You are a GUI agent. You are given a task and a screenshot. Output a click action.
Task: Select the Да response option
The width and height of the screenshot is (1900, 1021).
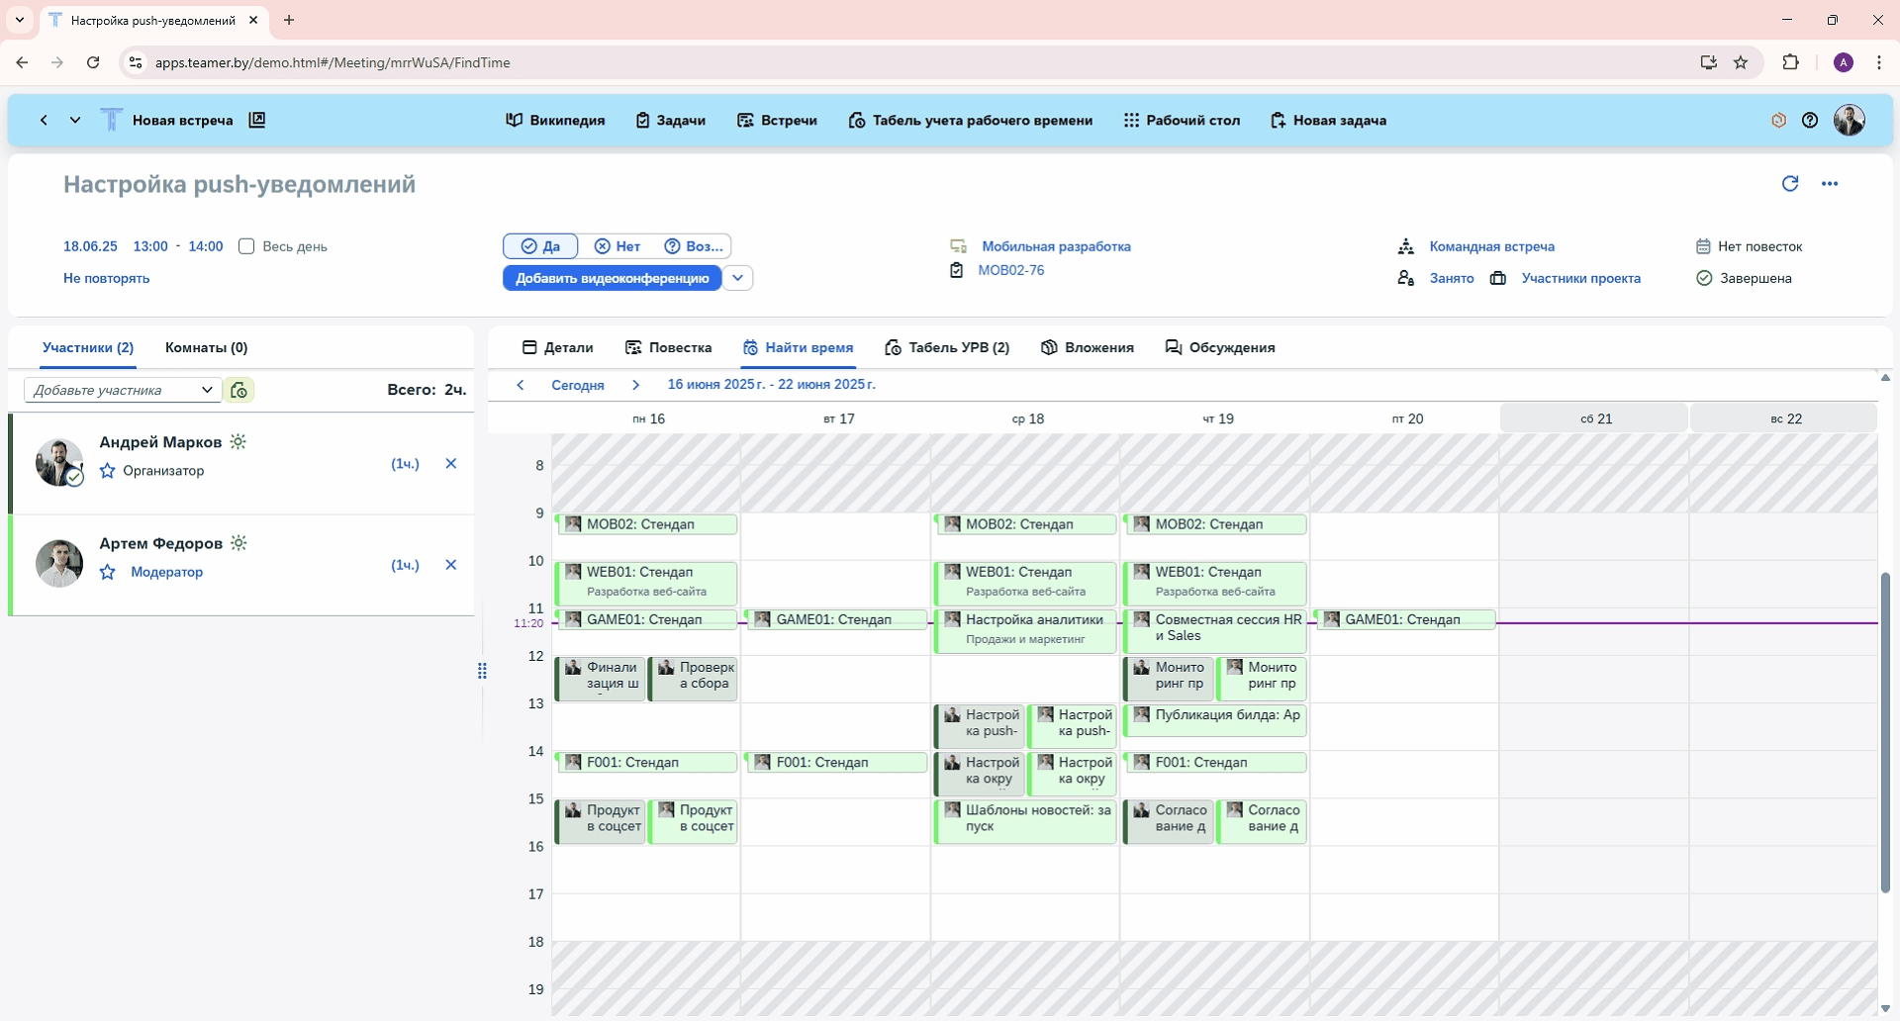click(540, 246)
